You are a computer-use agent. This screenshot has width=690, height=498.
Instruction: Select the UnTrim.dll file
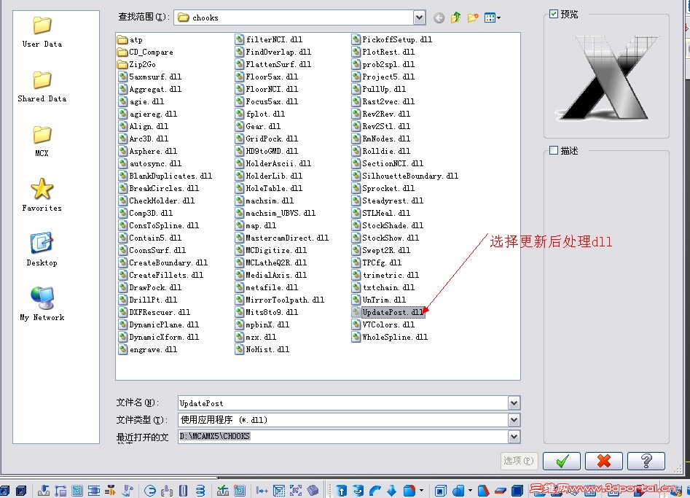[x=380, y=300]
